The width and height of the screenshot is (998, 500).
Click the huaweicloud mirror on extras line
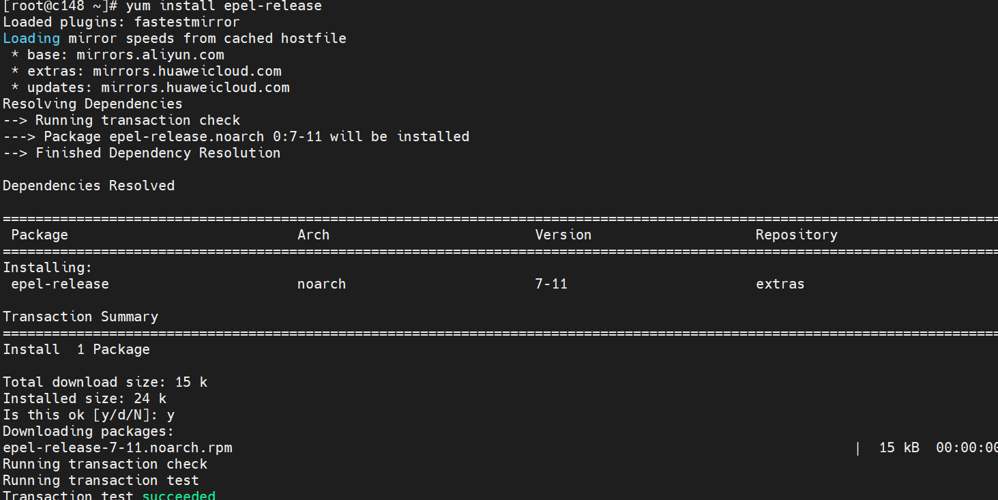(187, 71)
